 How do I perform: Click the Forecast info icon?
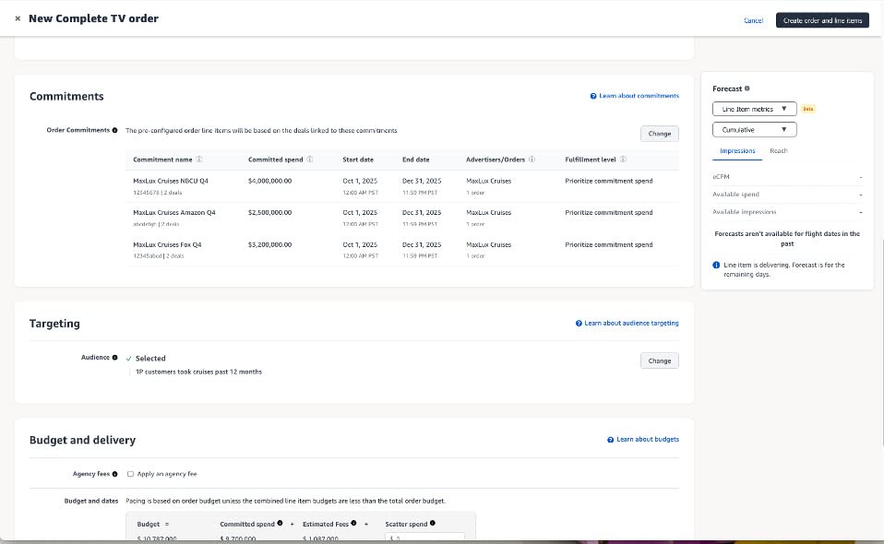(747, 89)
